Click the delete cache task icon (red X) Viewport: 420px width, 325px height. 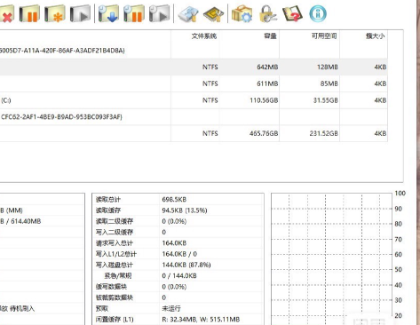pyautogui.click(x=6, y=14)
